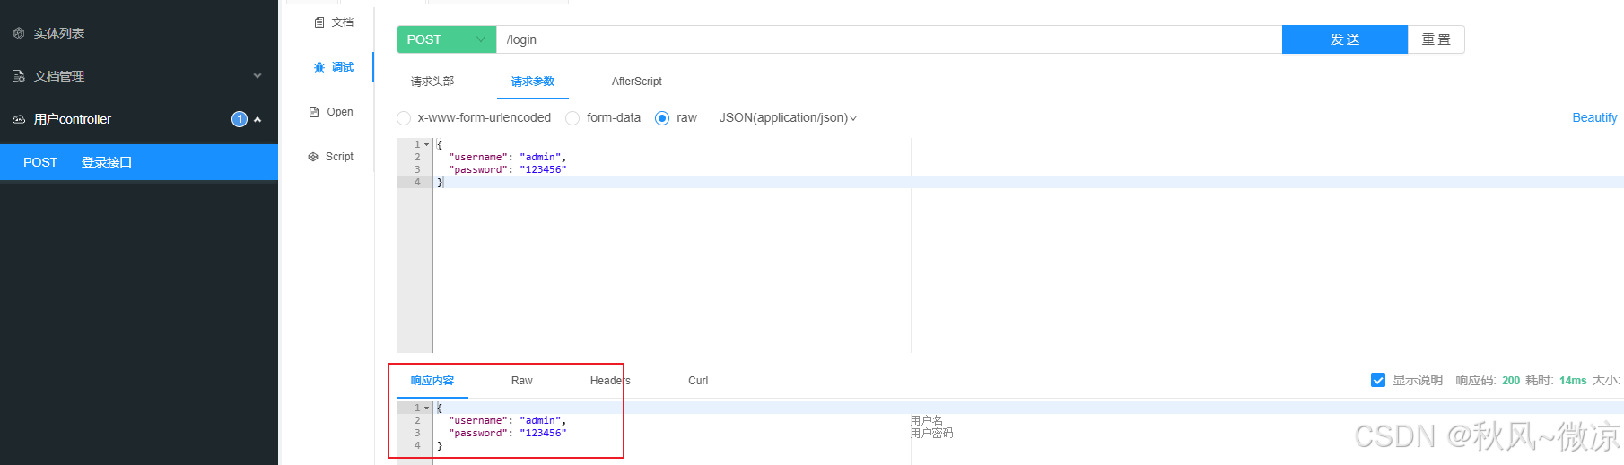Switch to Headers response tab
The width and height of the screenshot is (1624, 465).
tap(610, 381)
